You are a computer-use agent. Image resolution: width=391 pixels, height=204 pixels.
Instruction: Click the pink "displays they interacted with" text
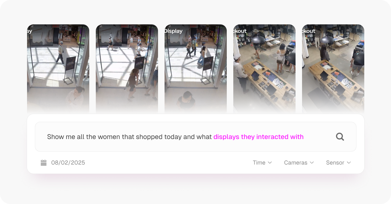[x=258, y=137]
